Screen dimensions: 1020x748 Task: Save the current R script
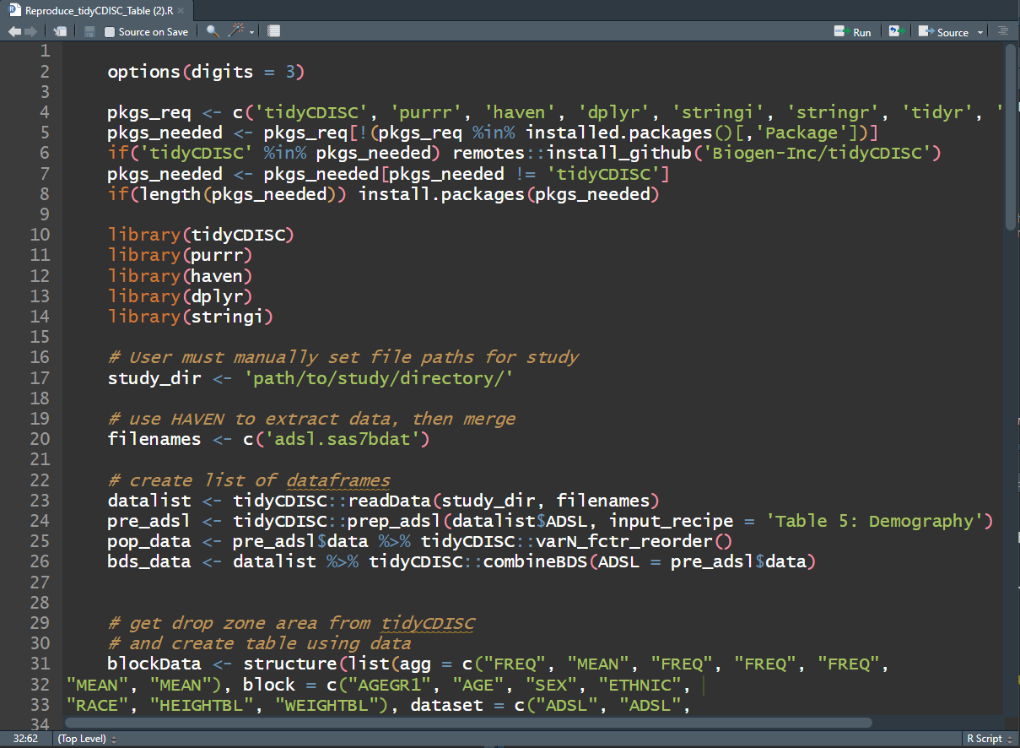click(89, 31)
